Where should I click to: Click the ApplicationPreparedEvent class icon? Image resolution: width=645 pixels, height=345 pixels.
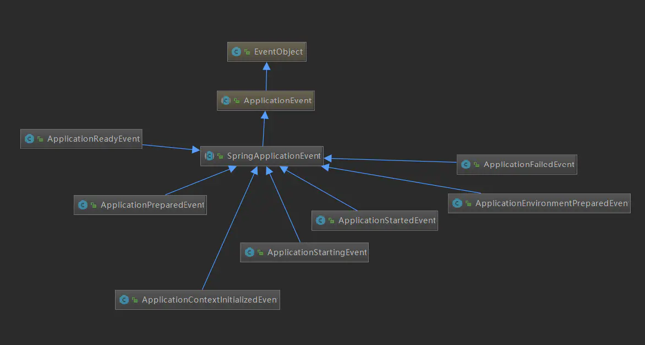(83, 204)
